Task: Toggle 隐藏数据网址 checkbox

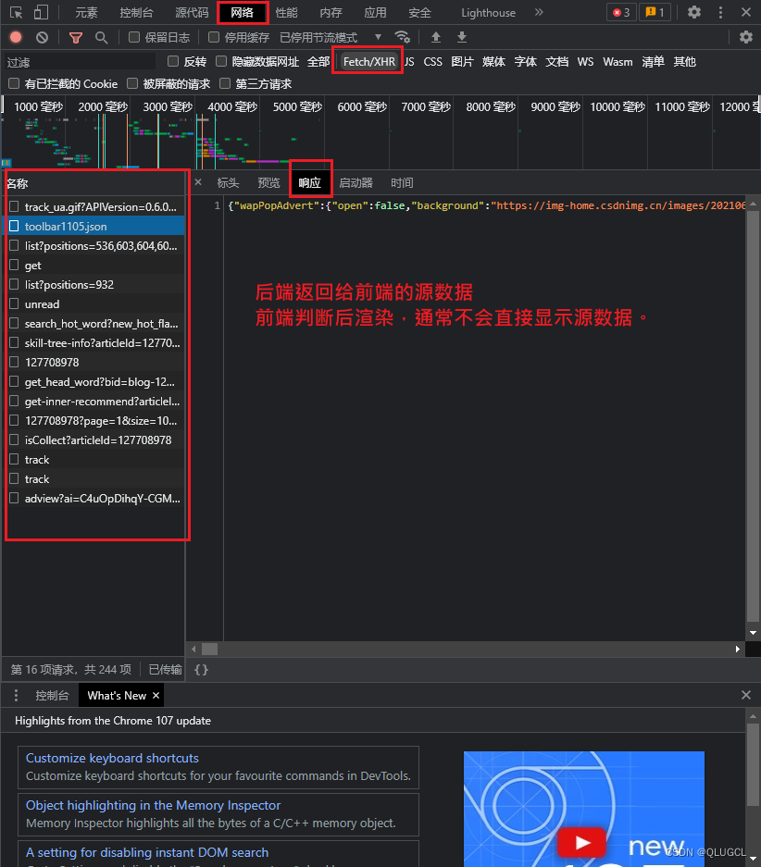Action: coord(221,61)
